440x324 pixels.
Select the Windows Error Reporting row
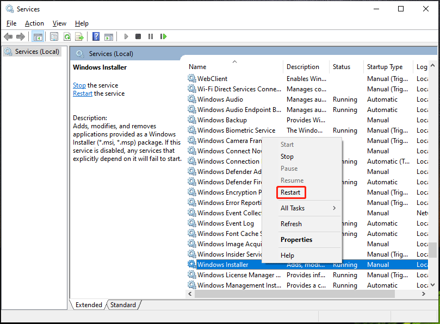pos(225,203)
